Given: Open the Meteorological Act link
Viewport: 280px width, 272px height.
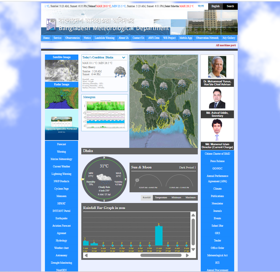Looking at the screenshot, I should [217, 255].
